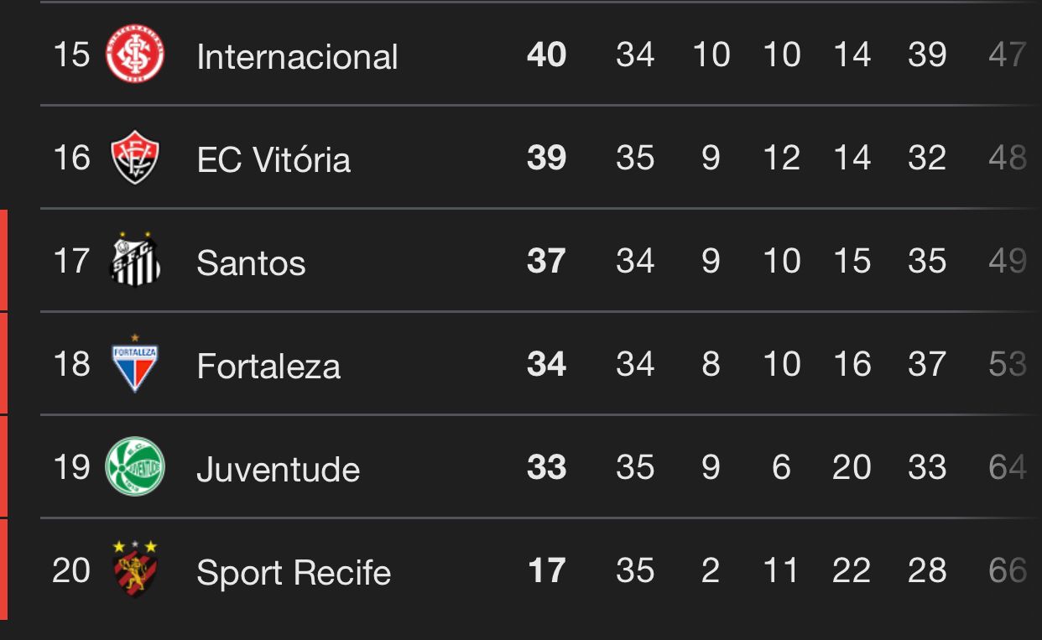Select the Santos team name
Screen dimensions: 1042x640
click(x=251, y=263)
